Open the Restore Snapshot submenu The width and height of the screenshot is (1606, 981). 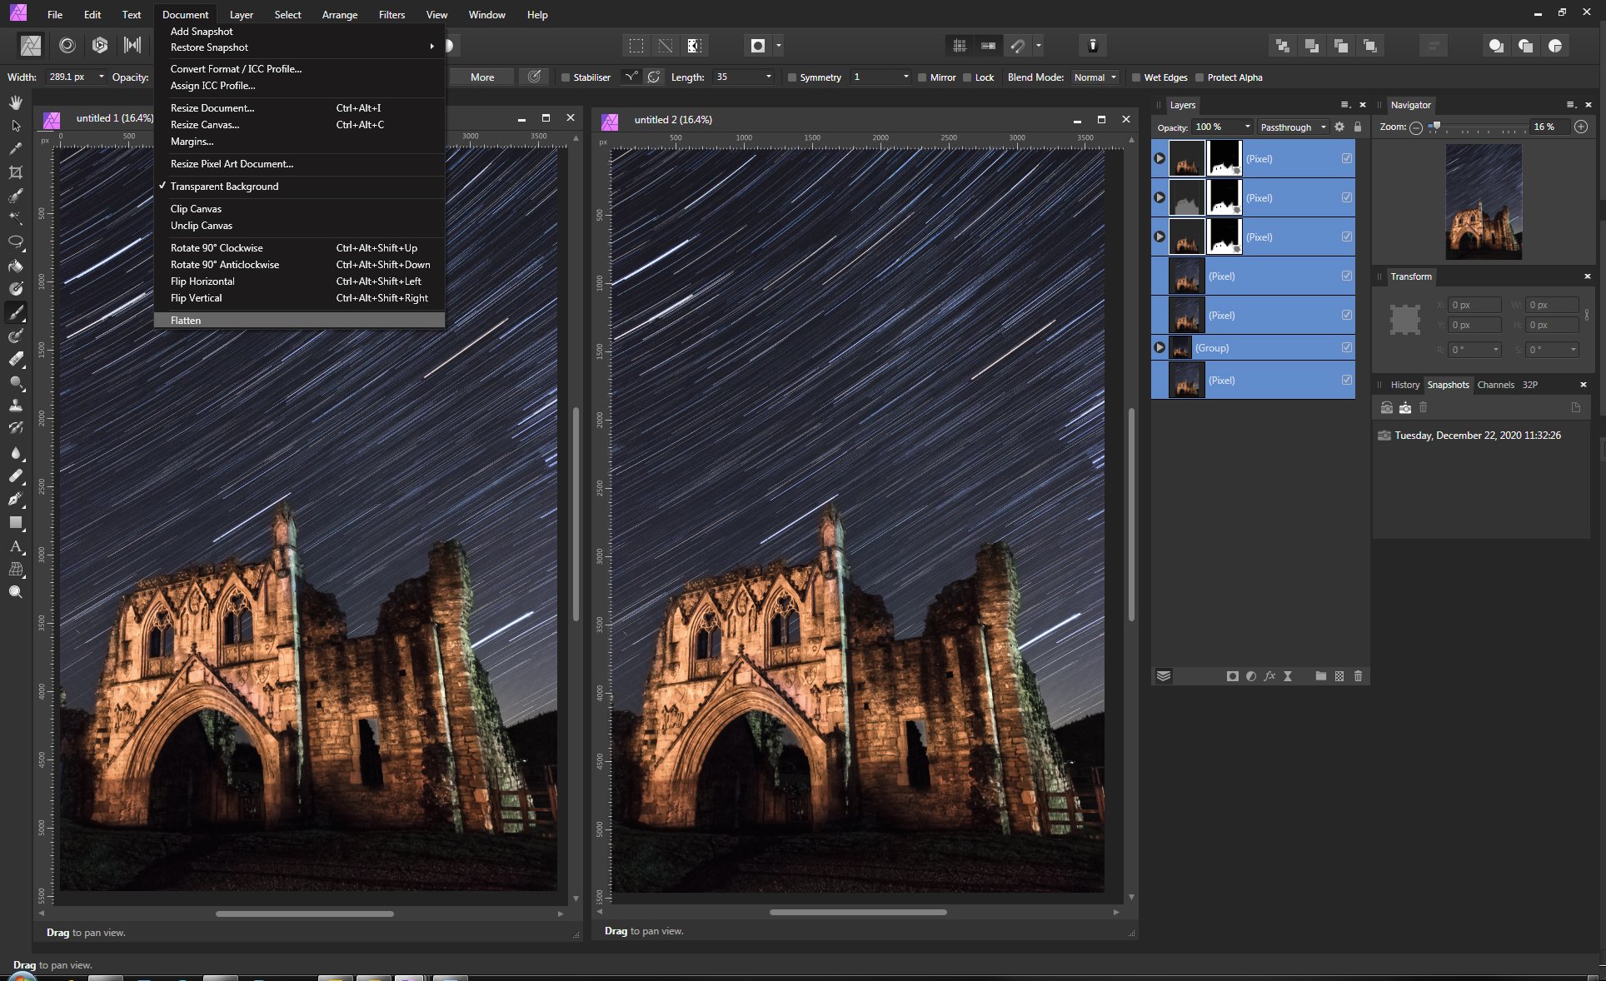208,47
